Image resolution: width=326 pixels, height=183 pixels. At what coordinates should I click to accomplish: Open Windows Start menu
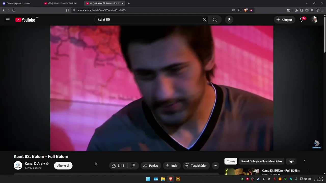tap(148, 179)
